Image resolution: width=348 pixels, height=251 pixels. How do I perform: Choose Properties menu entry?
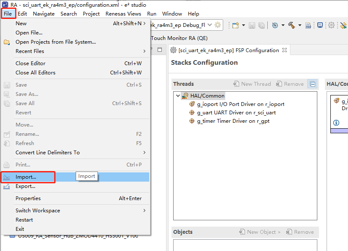(76, 198)
